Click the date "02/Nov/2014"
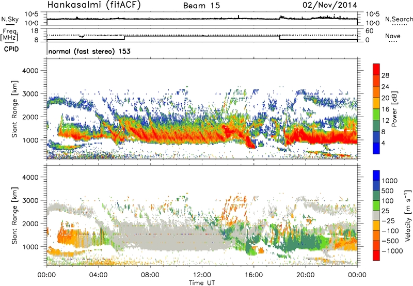 click(330, 5)
